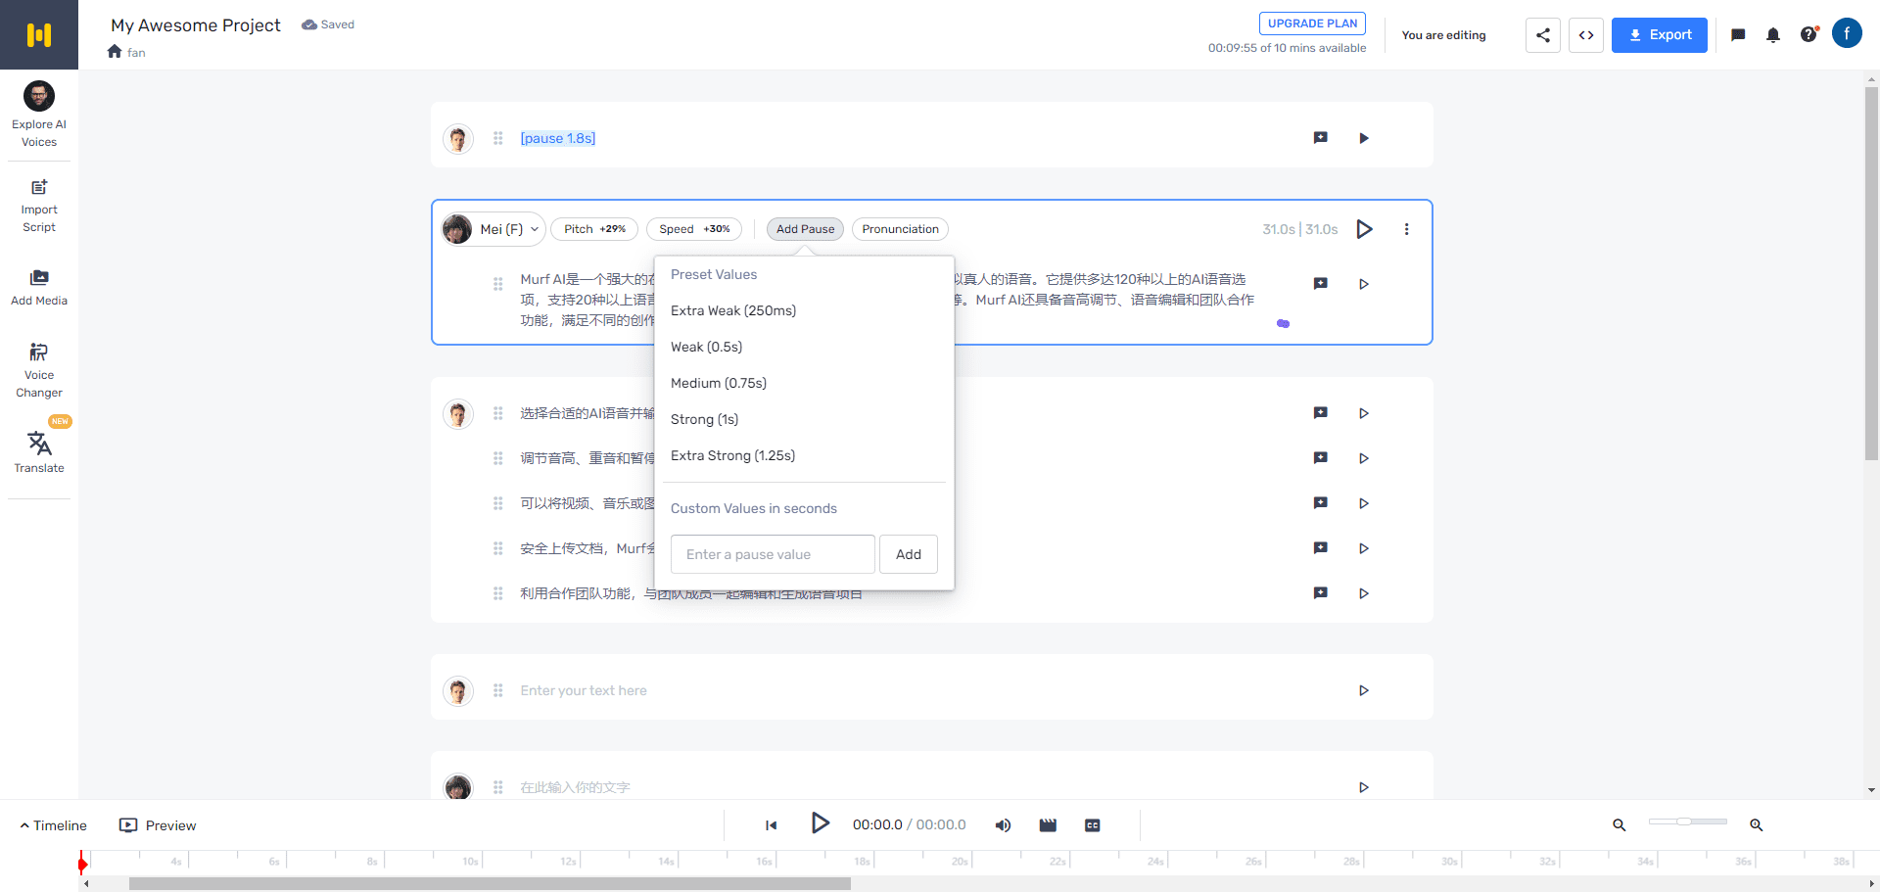Open the Mei block three-dot menu
This screenshot has height=892, width=1880.
(1406, 229)
